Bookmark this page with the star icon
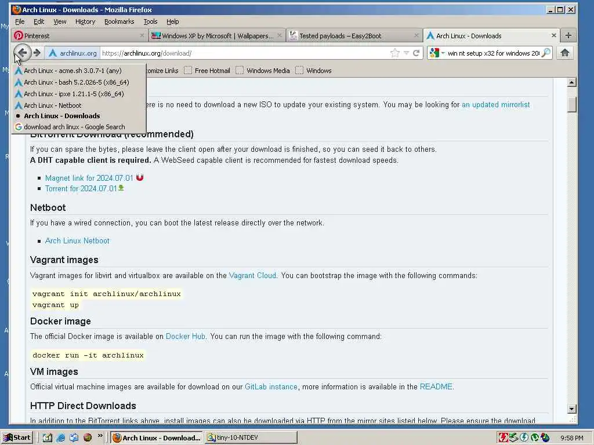This screenshot has width=594, height=445. click(x=395, y=53)
